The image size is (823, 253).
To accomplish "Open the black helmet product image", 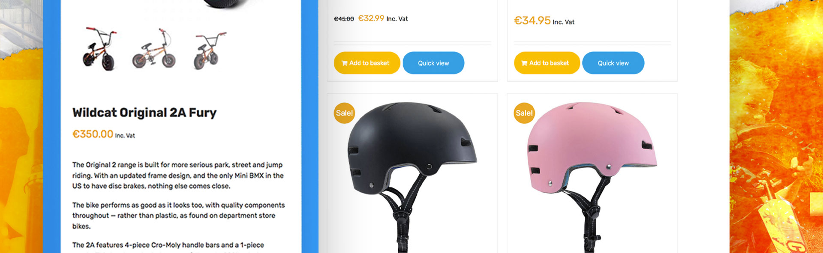I will (x=412, y=176).
